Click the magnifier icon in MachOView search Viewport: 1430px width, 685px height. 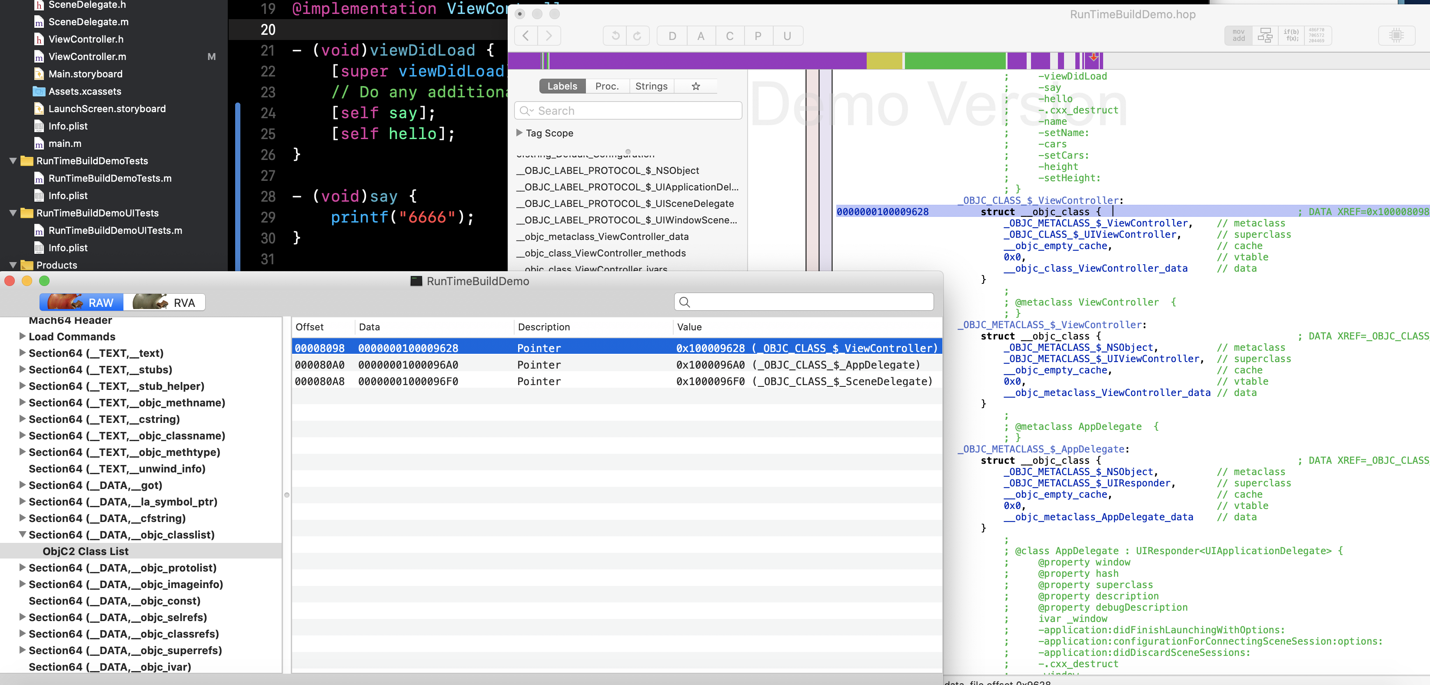(685, 302)
